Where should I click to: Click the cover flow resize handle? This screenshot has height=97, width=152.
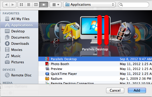coord(95,54)
